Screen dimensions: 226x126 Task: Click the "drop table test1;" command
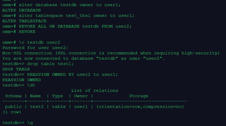(51, 64)
